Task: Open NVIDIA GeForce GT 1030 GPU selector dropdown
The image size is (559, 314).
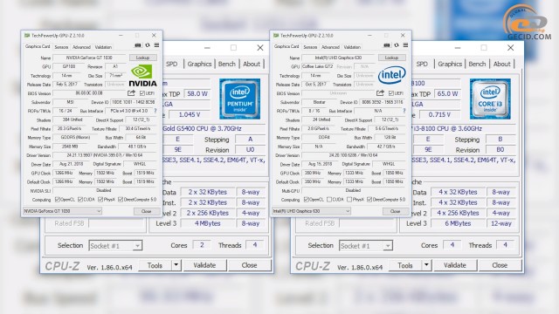Action: point(62,211)
